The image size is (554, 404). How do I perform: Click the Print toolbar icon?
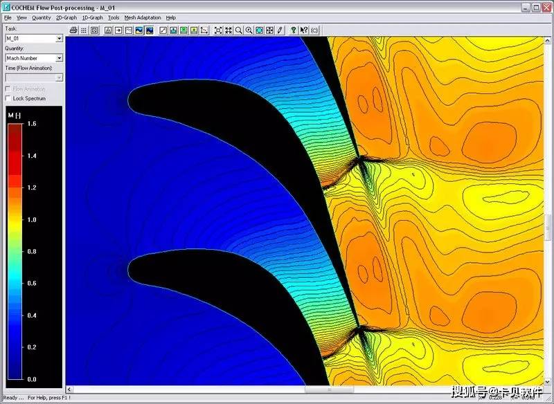click(73, 30)
